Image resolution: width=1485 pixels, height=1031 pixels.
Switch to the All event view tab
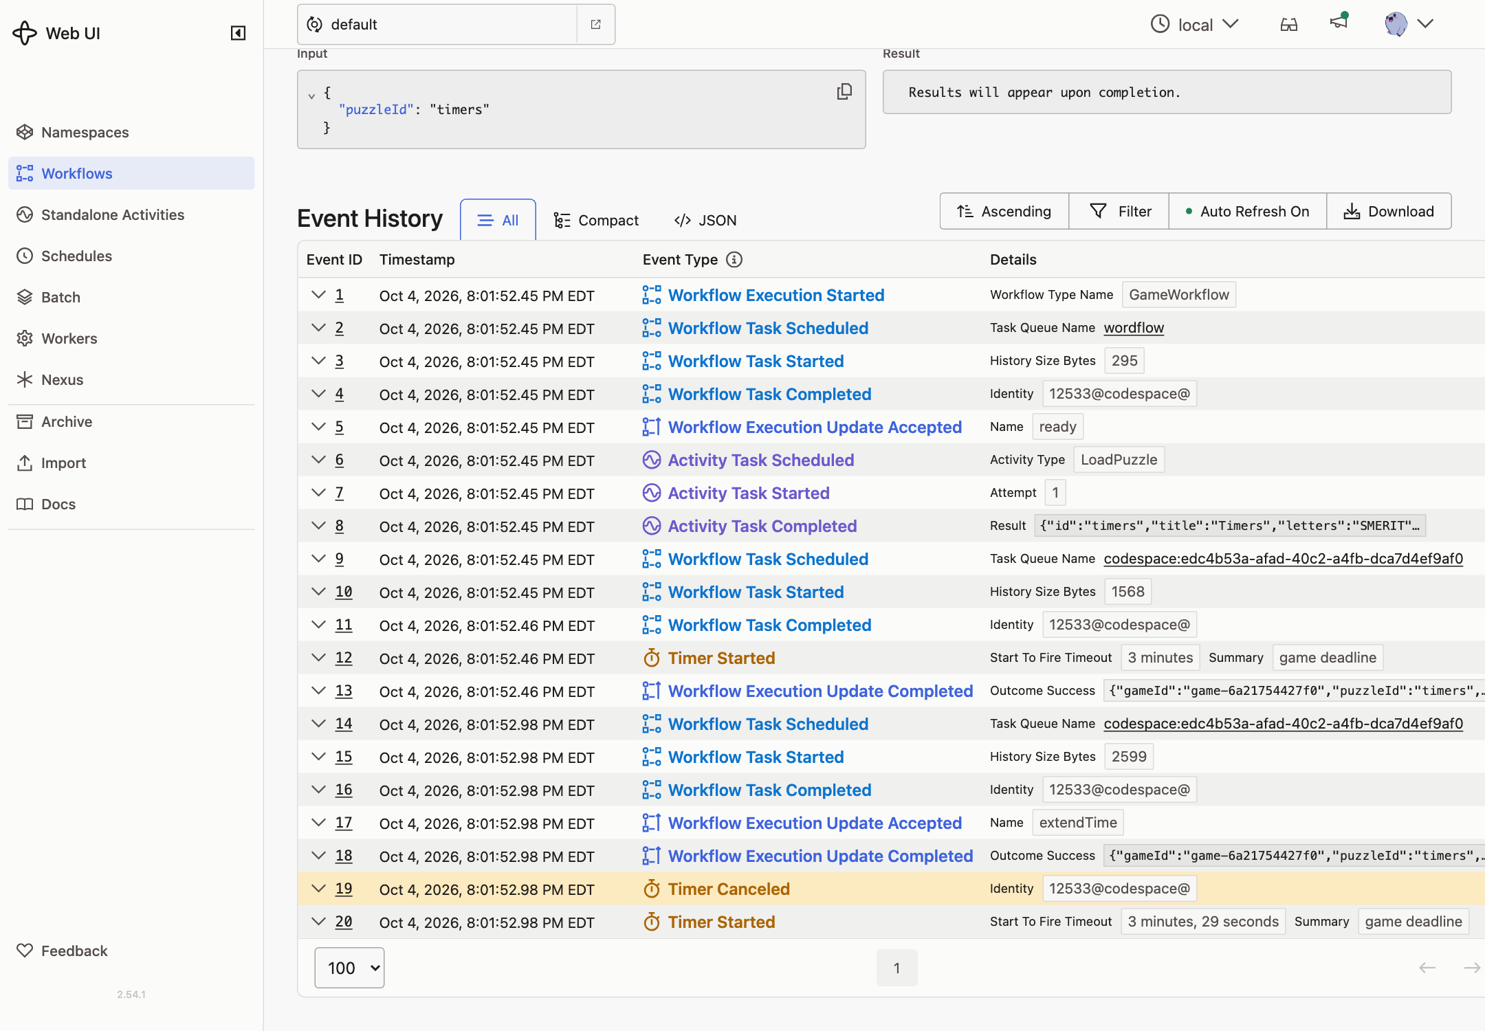(x=498, y=220)
